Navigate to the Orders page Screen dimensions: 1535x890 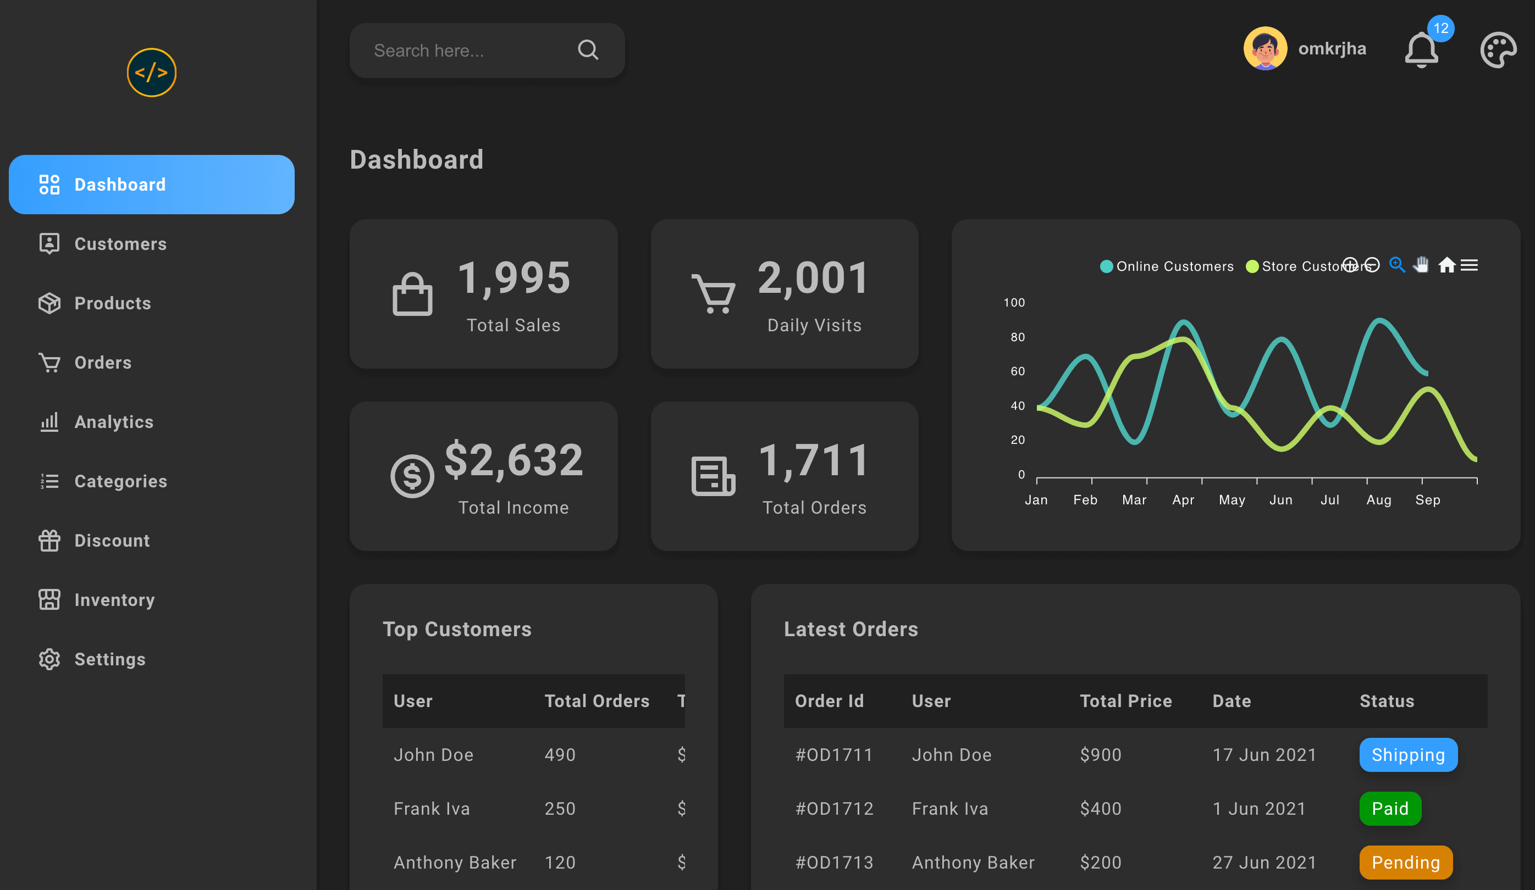(x=152, y=362)
